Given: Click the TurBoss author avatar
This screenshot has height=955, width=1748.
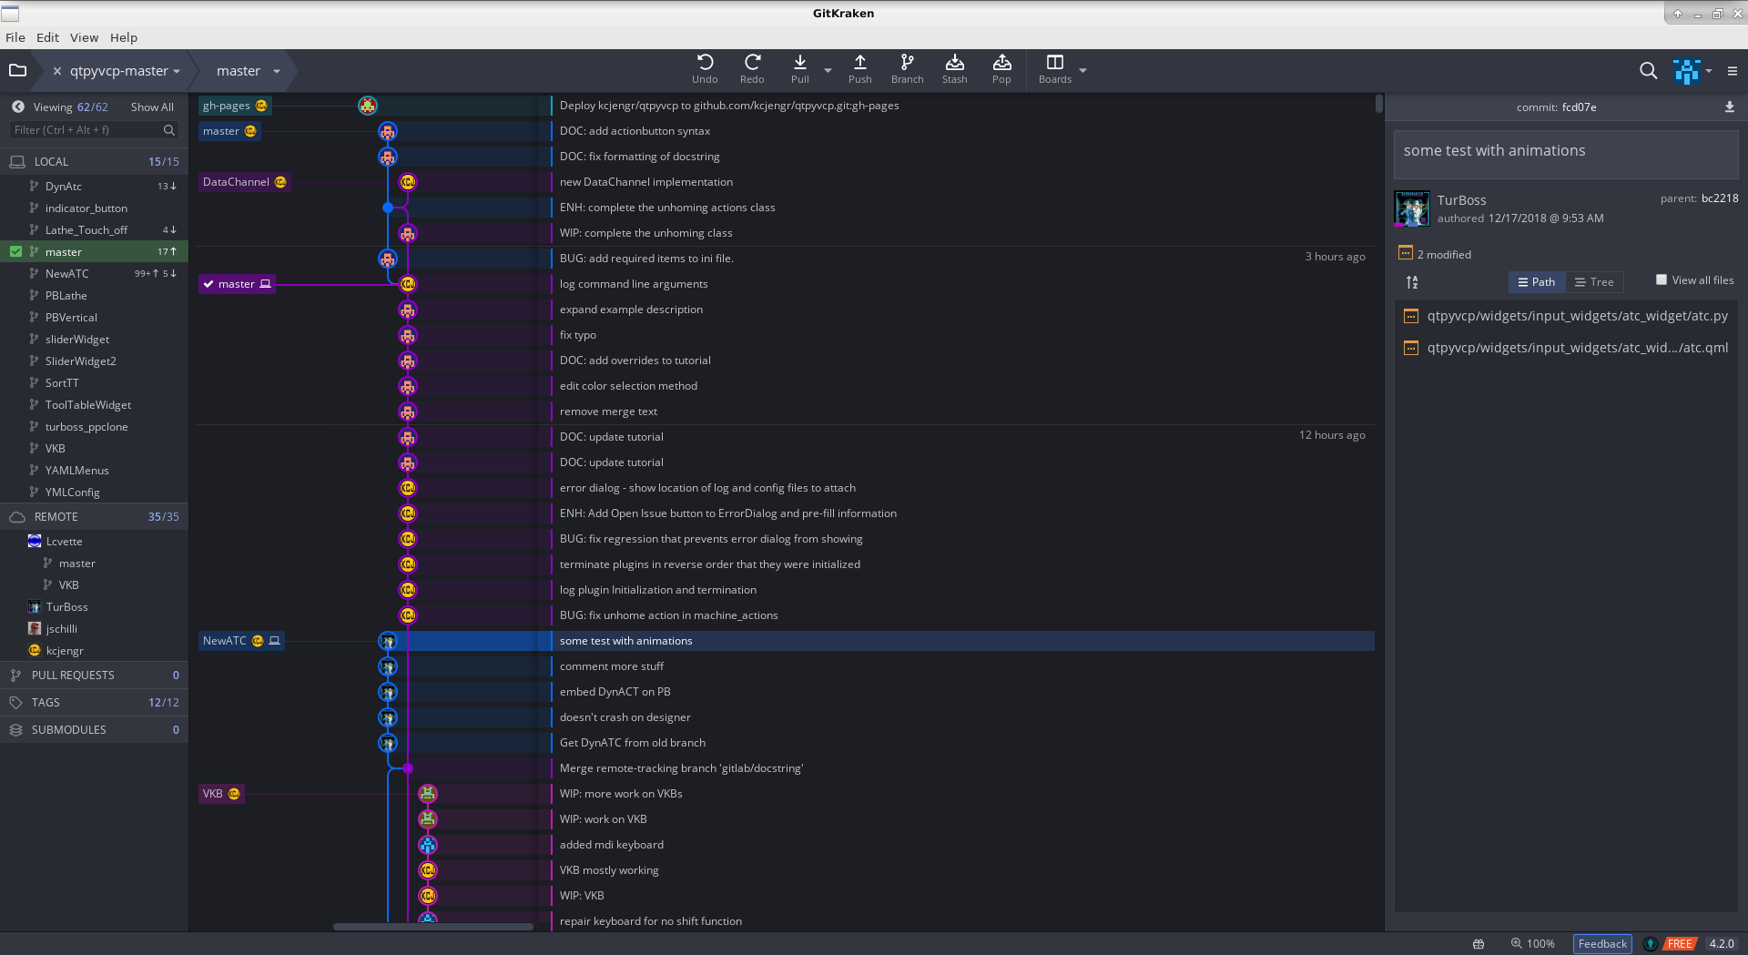Looking at the screenshot, I should click(1412, 208).
